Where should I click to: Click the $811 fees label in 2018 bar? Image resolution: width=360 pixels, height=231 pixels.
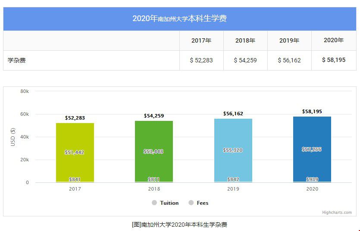[154, 179]
